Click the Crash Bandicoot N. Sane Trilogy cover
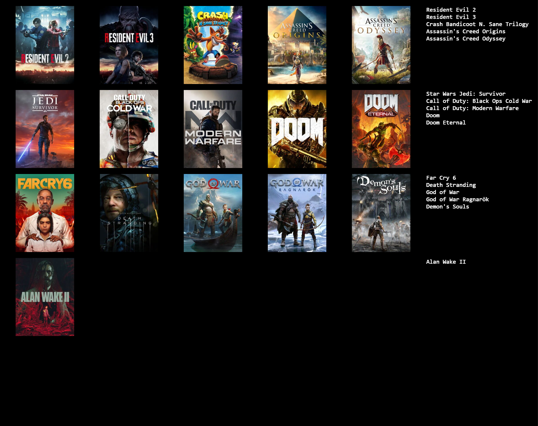 point(213,45)
